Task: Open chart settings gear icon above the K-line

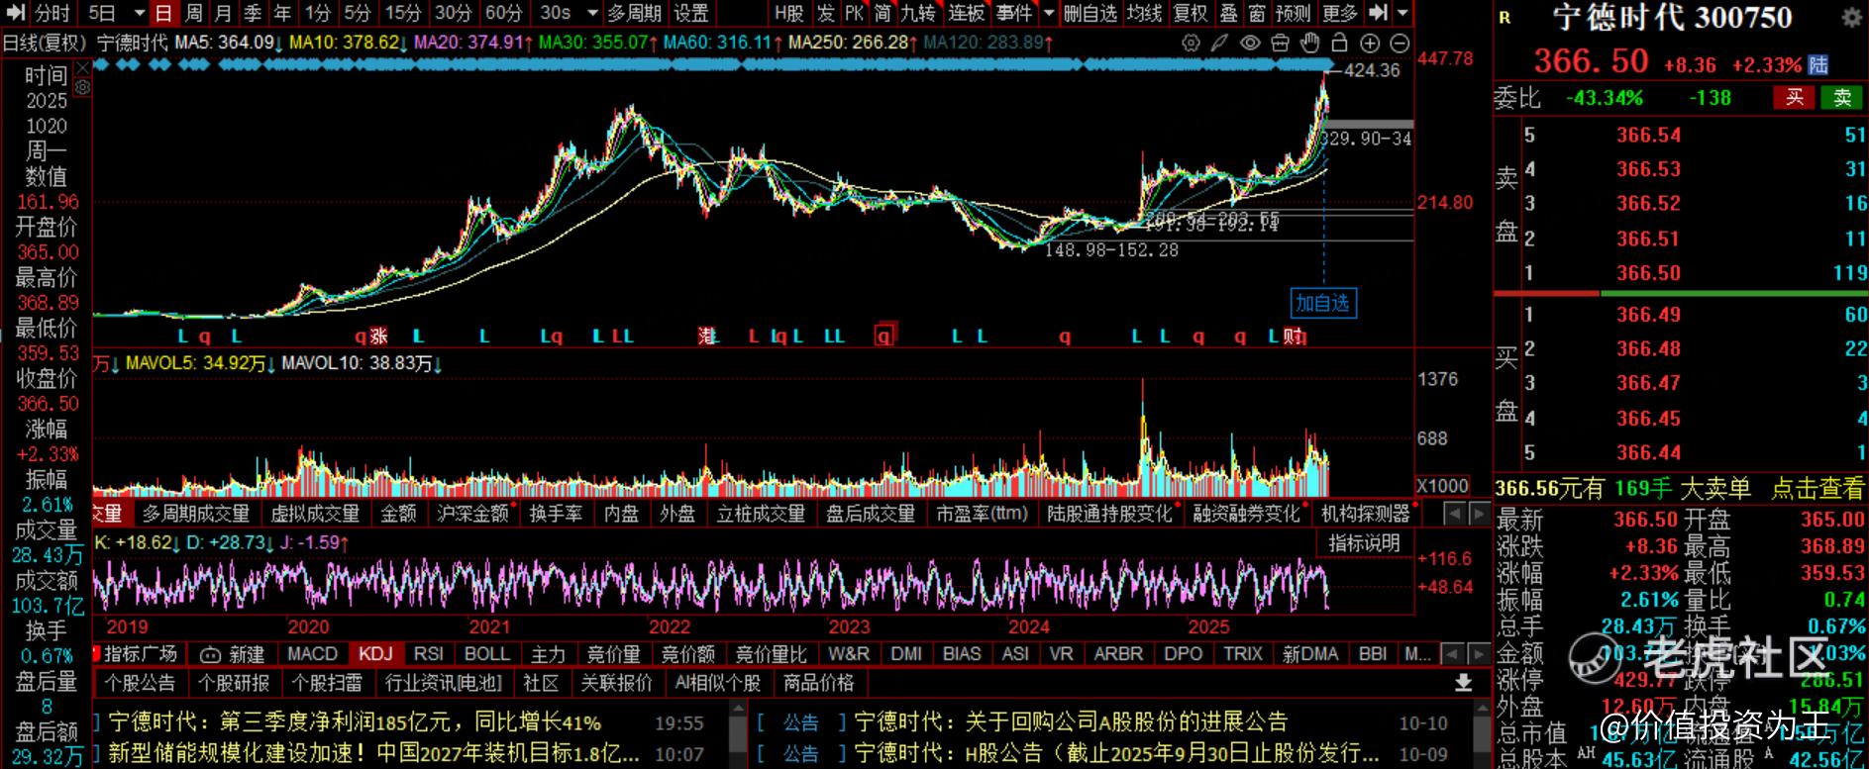Action: point(1191,44)
